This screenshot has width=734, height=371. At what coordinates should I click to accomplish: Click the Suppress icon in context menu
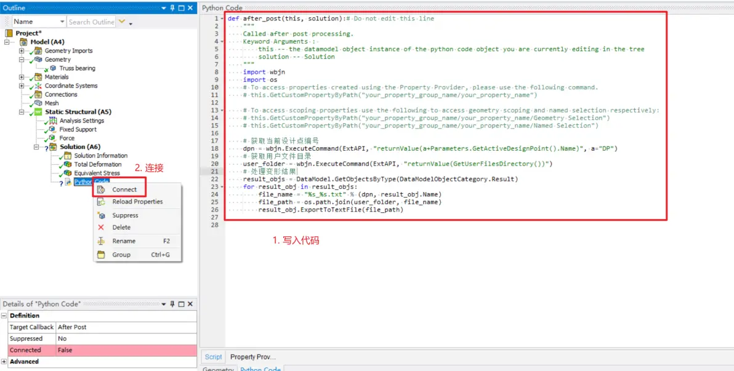(x=101, y=216)
